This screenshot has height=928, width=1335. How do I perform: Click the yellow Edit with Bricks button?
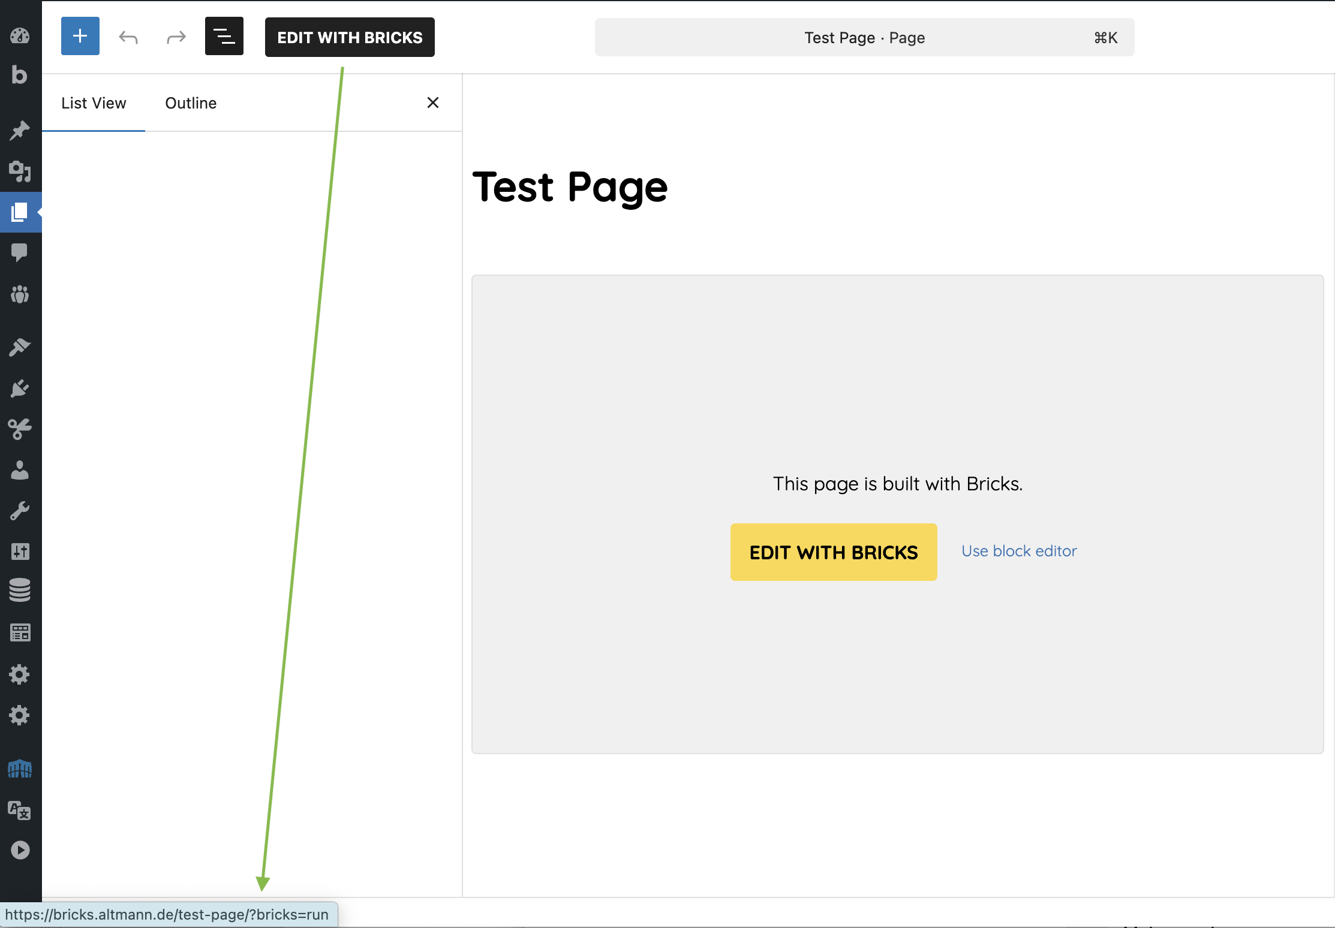[833, 552]
